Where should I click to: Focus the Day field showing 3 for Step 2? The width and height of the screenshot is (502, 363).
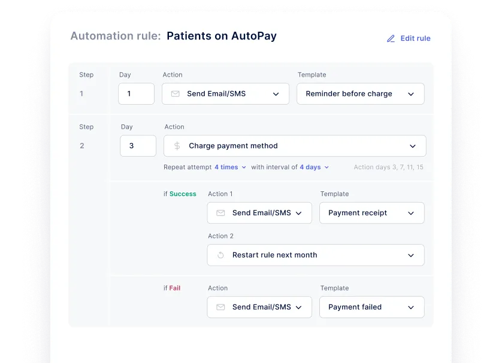(x=138, y=146)
